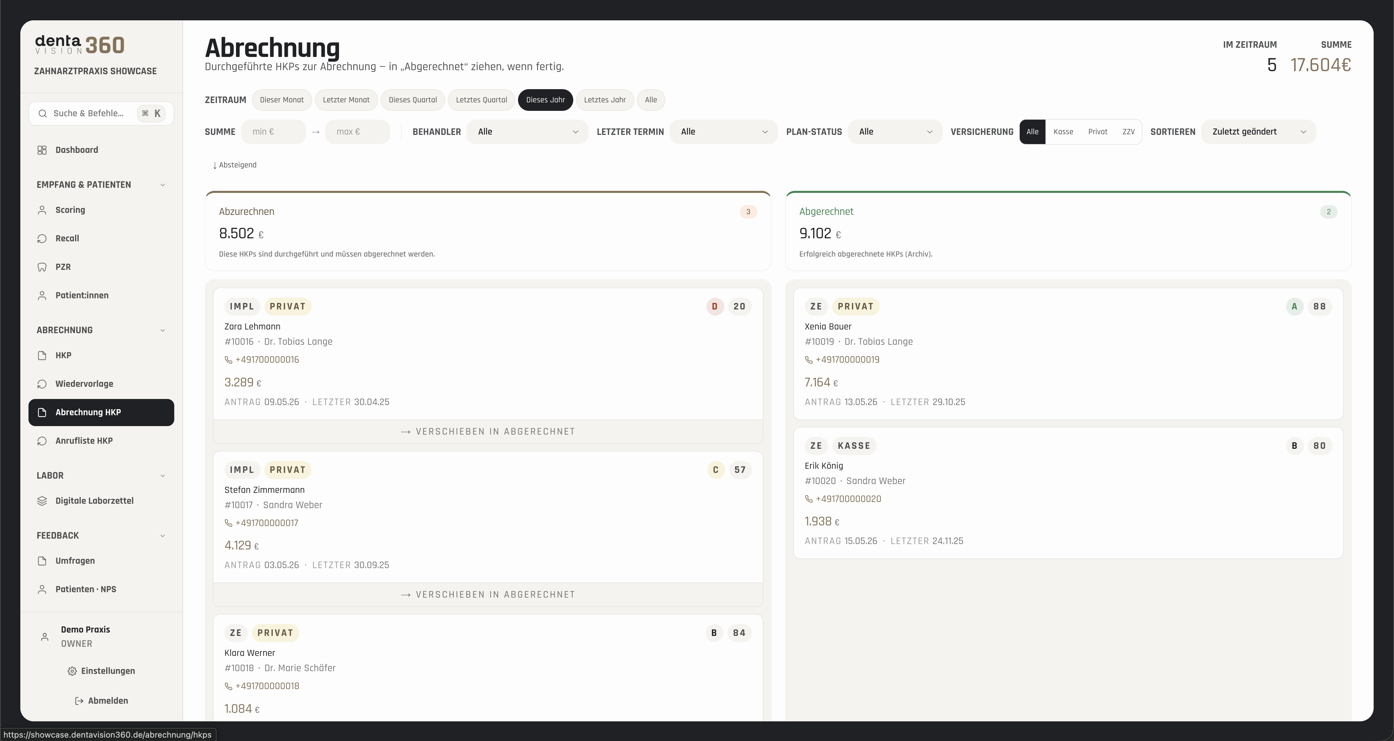The height and width of the screenshot is (741, 1394).
Task: Click the Recall refresh icon in sidebar
Action: point(42,239)
